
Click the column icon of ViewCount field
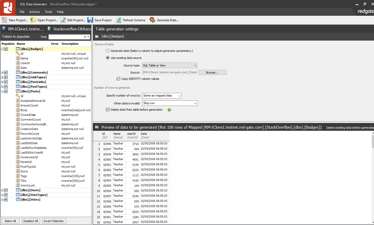coord(18,185)
